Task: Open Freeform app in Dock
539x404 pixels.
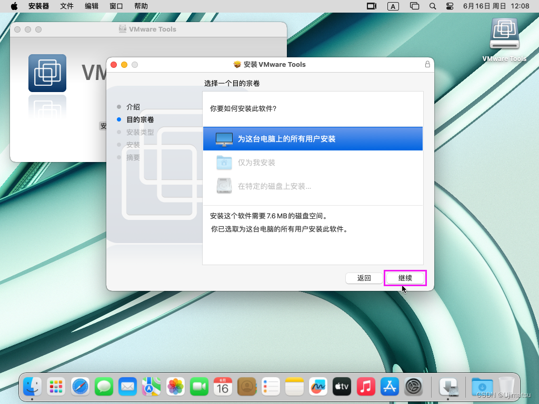Action: pyautogui.click(x=318, y=387)
